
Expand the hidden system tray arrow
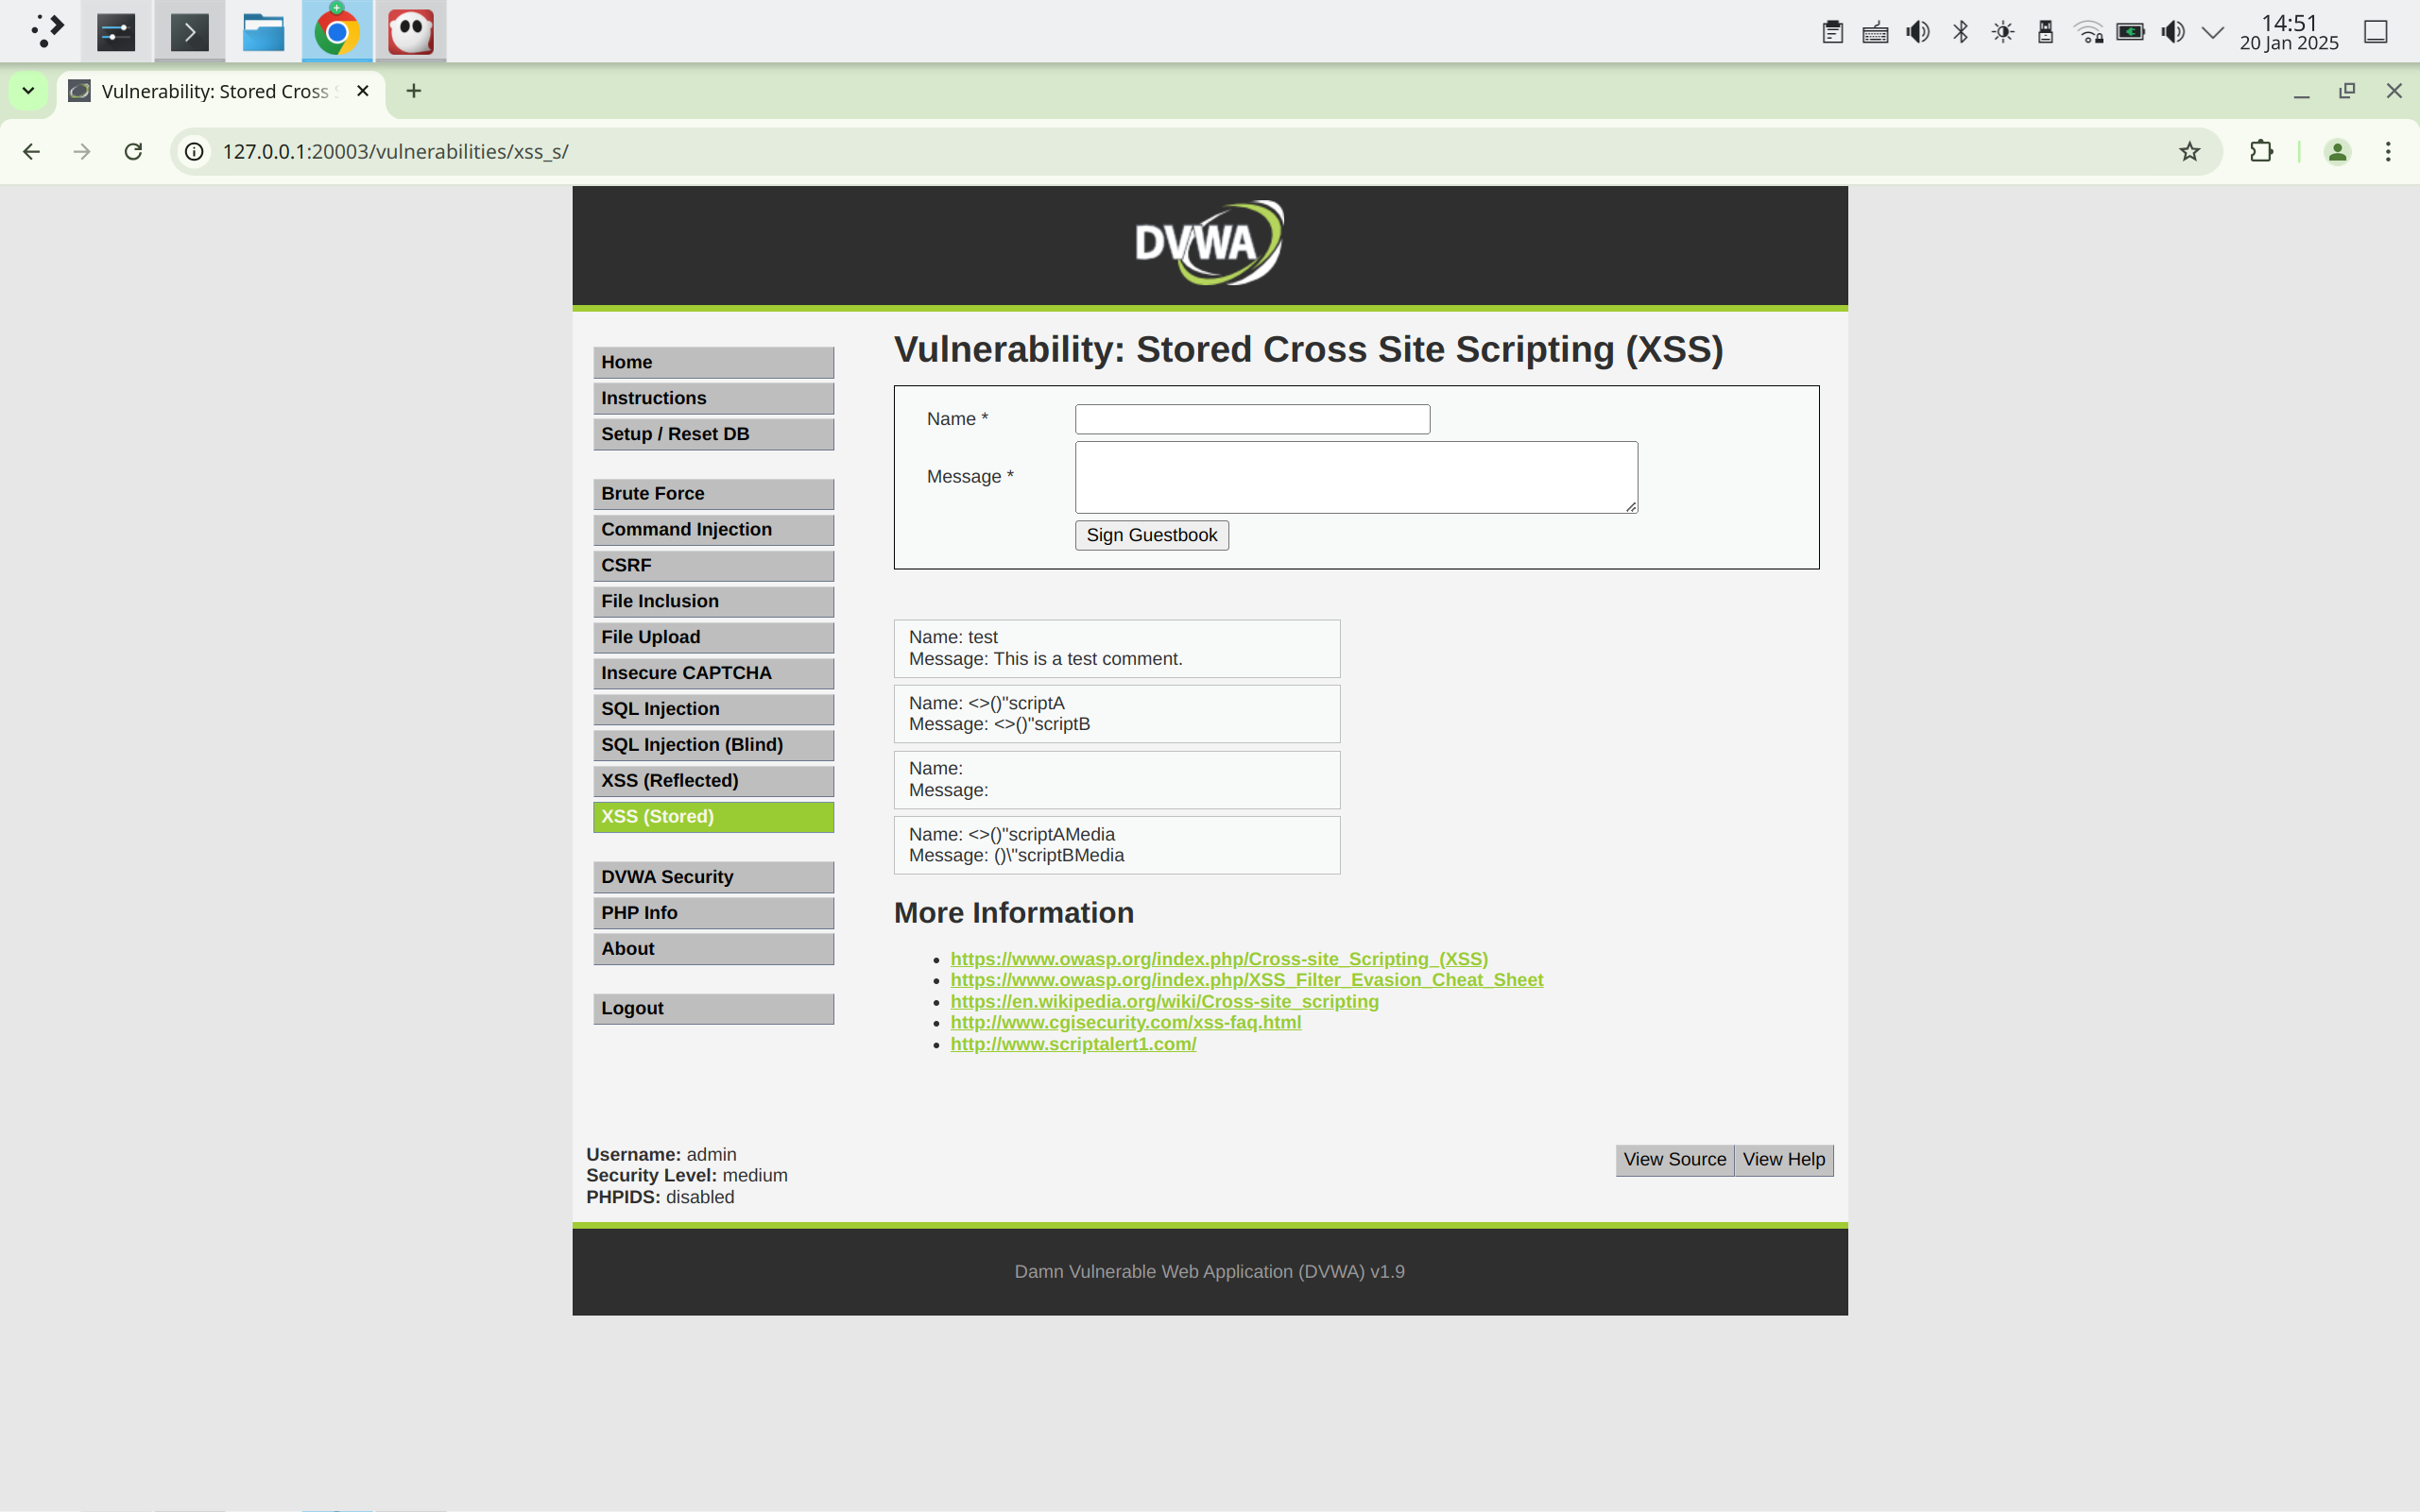2213,32
